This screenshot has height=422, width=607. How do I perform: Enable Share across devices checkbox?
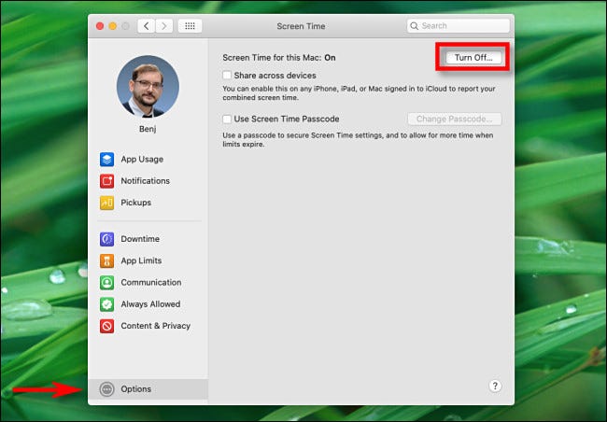click(x=227, y=75)
